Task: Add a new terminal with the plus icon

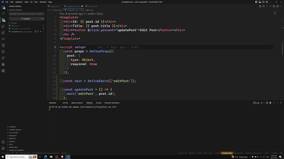Action: pyautogui.click(x=261, y=103)
